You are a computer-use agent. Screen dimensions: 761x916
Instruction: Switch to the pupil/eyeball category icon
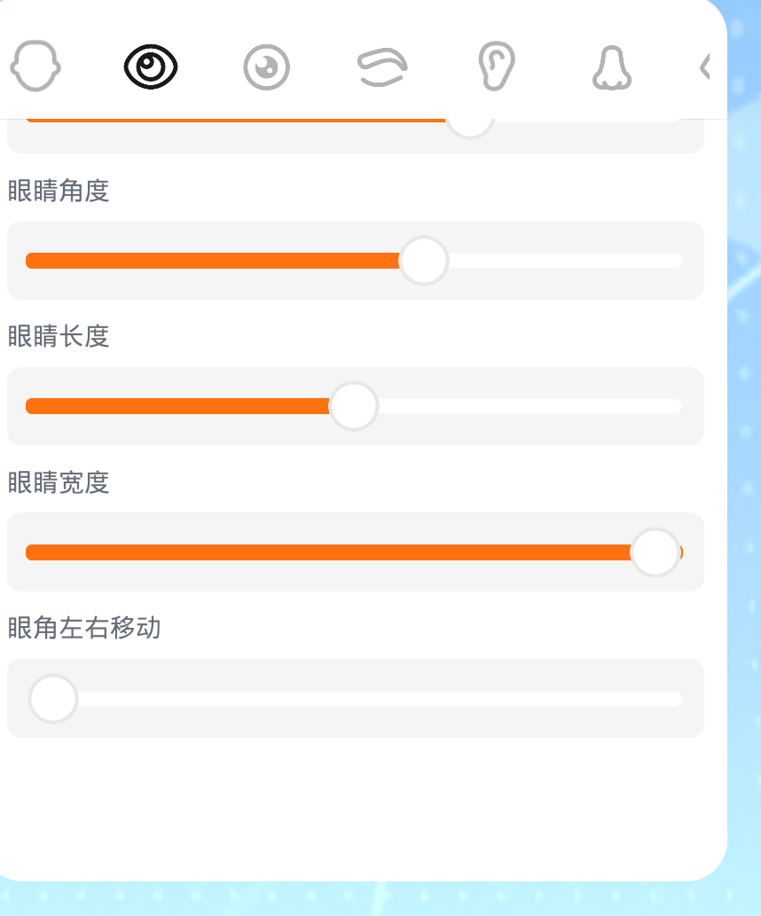point(266,68)
